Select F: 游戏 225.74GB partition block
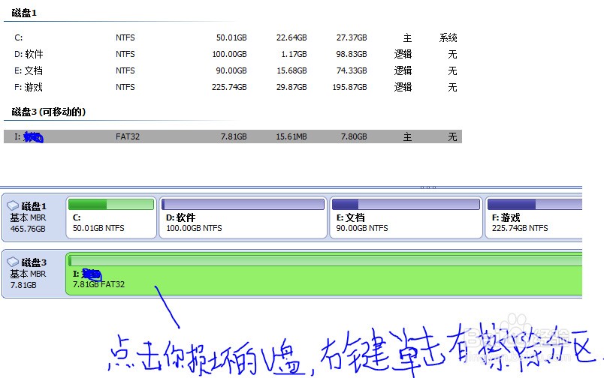 533,217
